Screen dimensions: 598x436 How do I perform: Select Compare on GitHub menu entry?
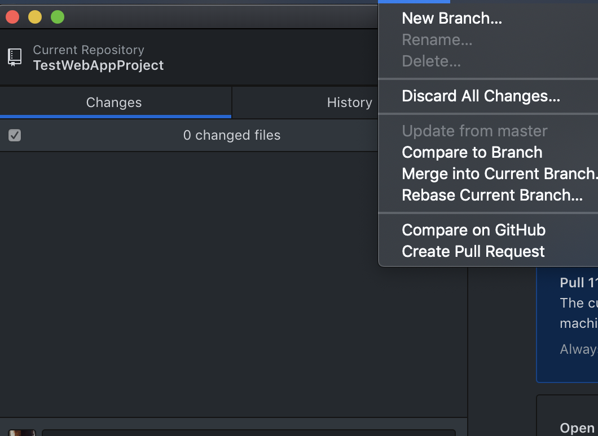pyautogui.click(x=488, y=230)
